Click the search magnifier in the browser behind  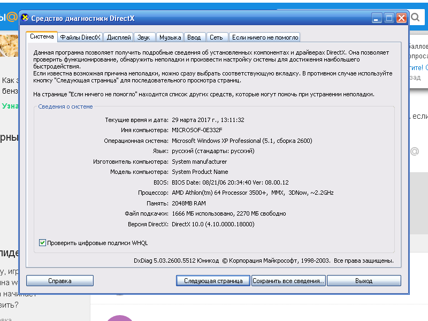pos(415,17)
